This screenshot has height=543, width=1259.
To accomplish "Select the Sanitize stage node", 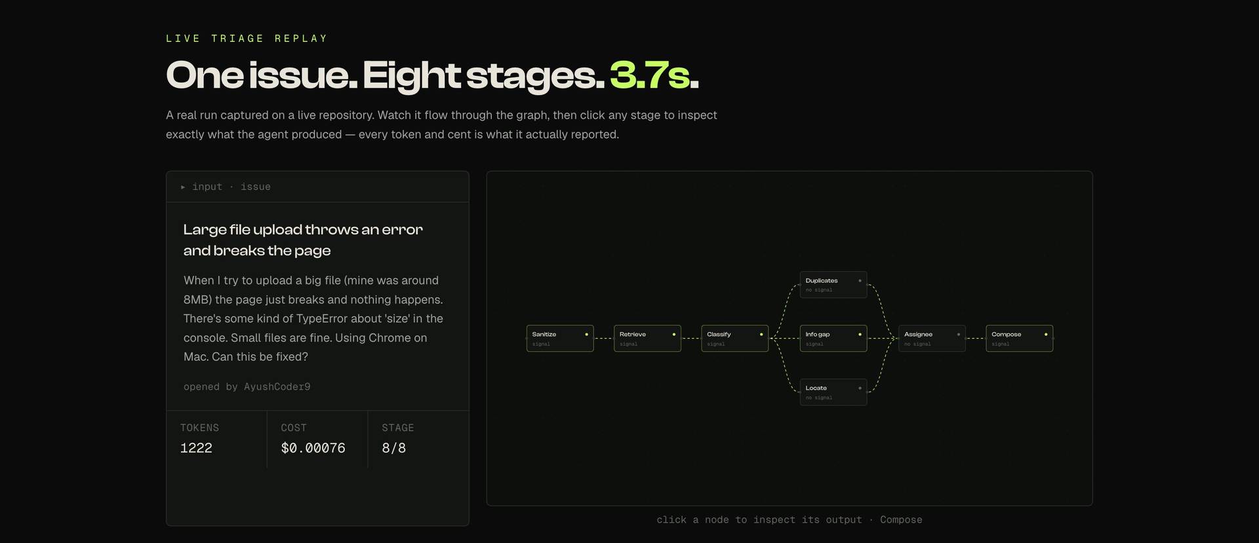I will [x=560, y=338].
